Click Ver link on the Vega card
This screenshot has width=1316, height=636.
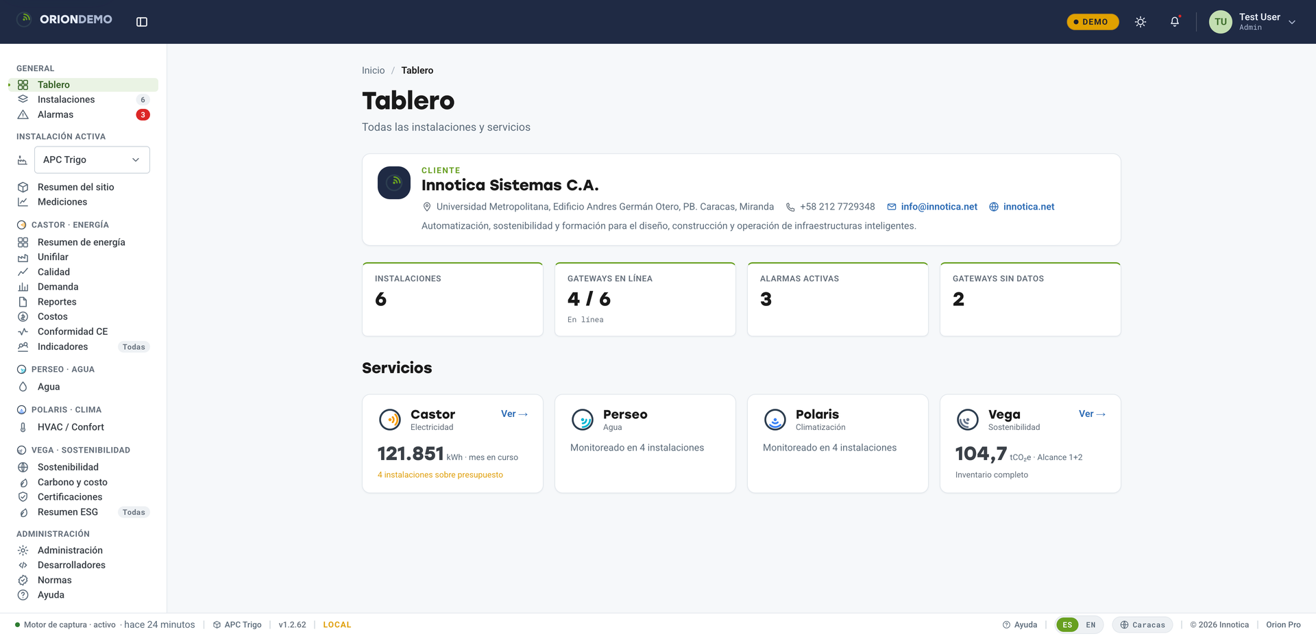[1092, 414]
